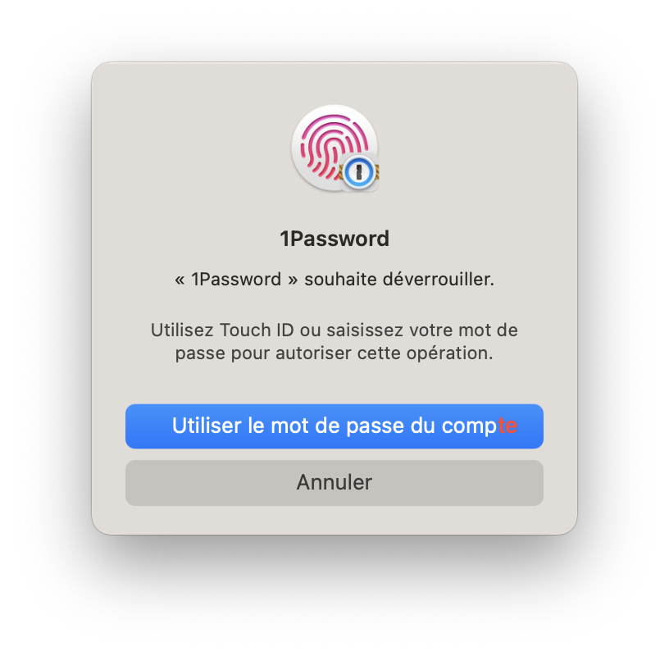This screenshot has width=669, height=656.
Task: Click the word "compte" on the blue button
Action: pos(480,426)
